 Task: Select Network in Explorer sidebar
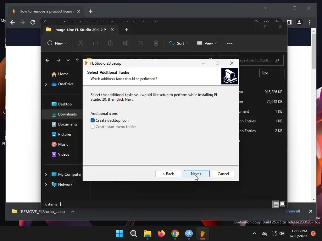coord(62,185)
